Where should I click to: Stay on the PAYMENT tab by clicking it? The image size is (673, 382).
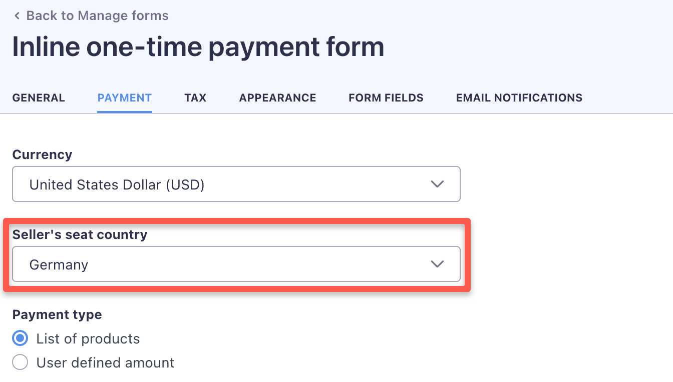tap(124, 97)
